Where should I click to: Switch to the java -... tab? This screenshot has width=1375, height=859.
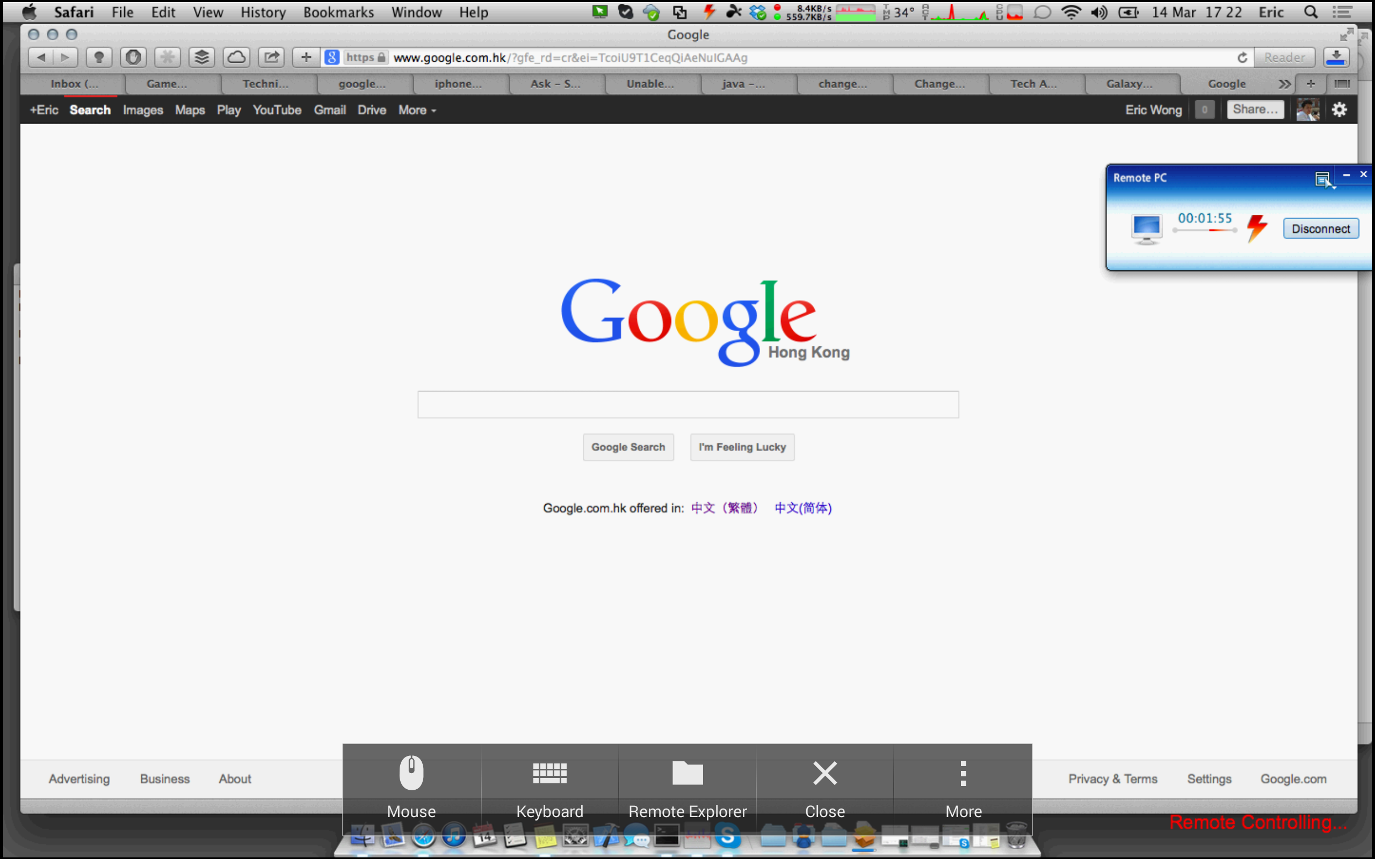point(744,84)
